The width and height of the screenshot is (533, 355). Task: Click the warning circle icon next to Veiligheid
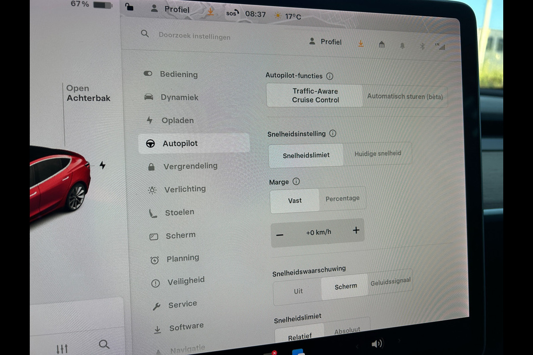pos(155,284)
